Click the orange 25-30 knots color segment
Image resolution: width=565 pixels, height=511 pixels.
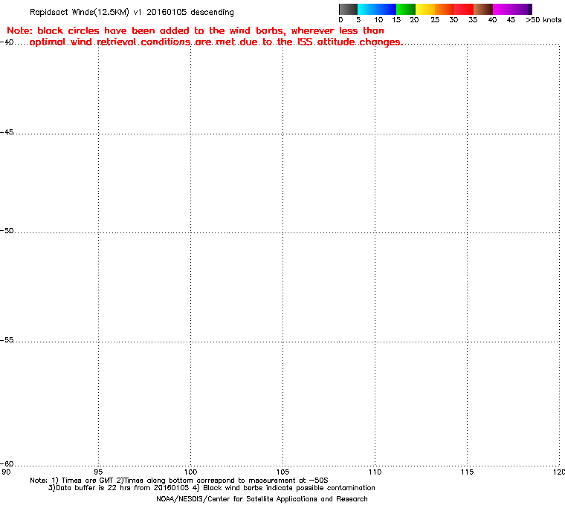click(x=445, y=9)
